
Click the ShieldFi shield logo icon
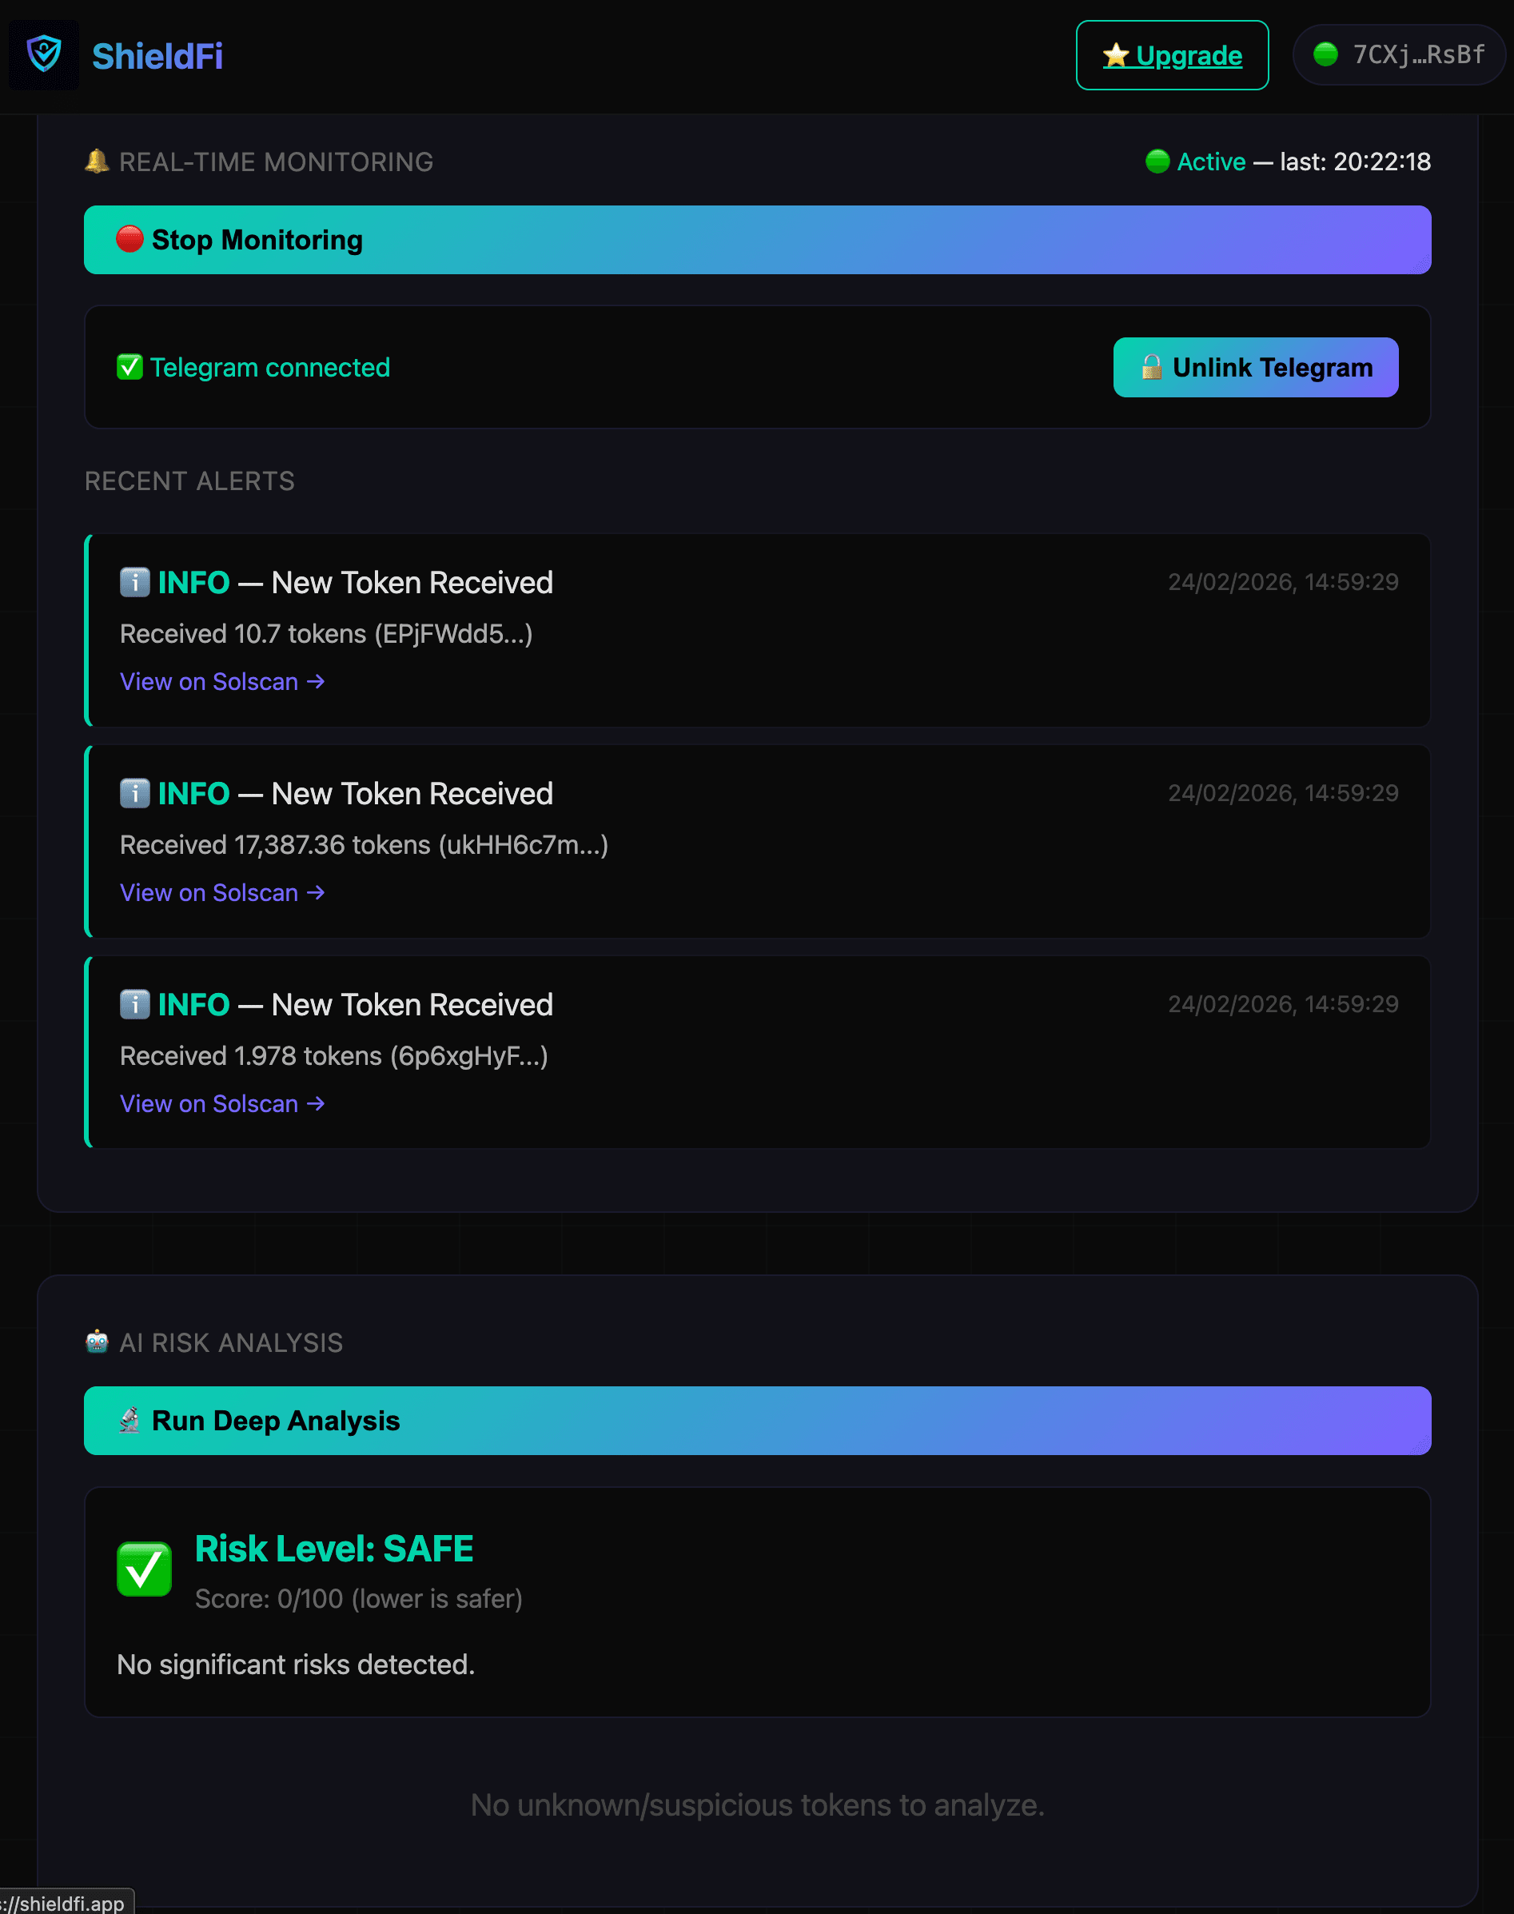pyautogui.click(x=44, y=55)
